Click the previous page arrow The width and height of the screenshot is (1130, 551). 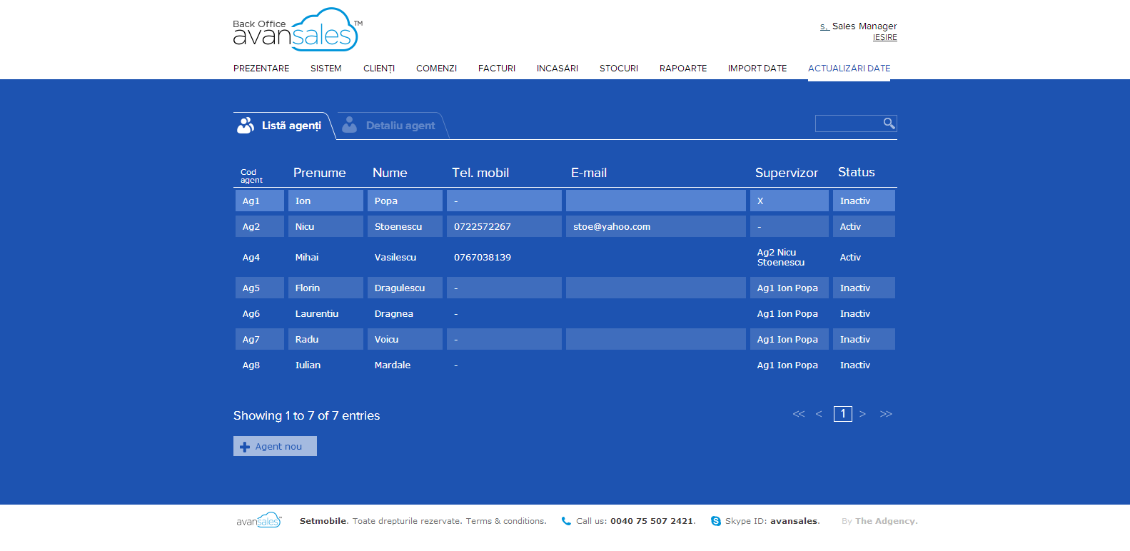[x=819, y=414]
